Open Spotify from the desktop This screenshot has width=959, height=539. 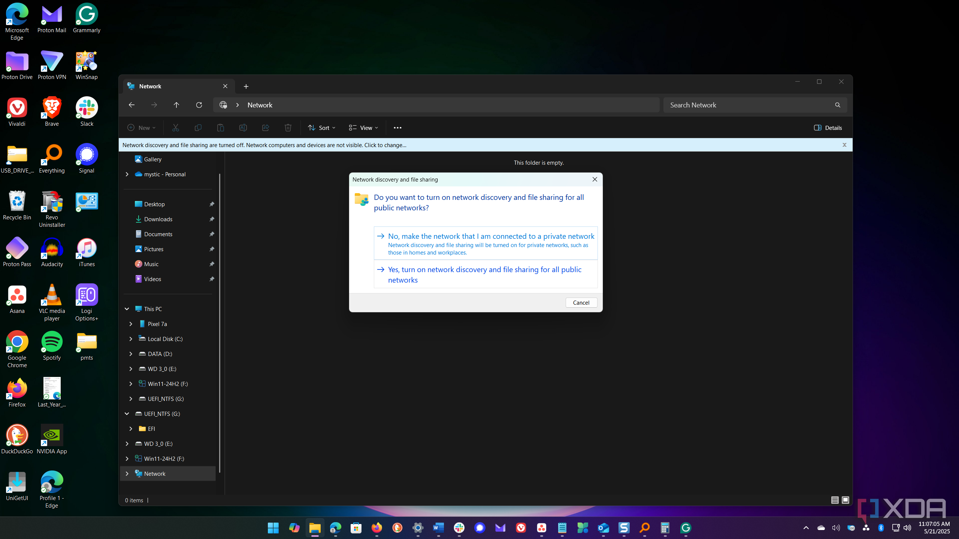coord(52,346)
